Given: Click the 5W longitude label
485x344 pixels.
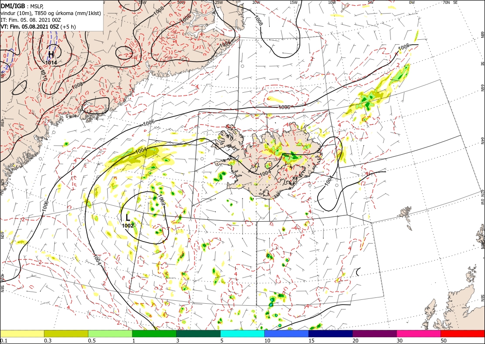Looking at the screenshot, I should (371, 2).
